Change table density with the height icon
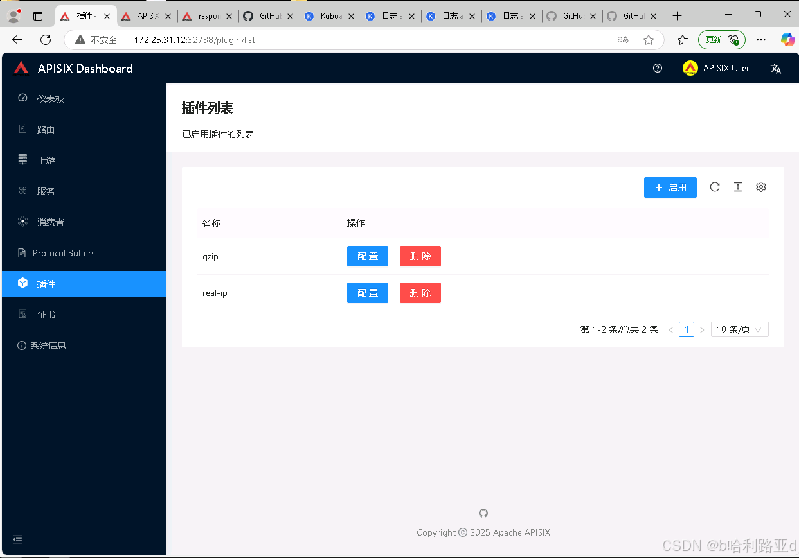Image resolution: width=799 pixels, height=558 pixels. pyautogui.click(x=738, y=187)
